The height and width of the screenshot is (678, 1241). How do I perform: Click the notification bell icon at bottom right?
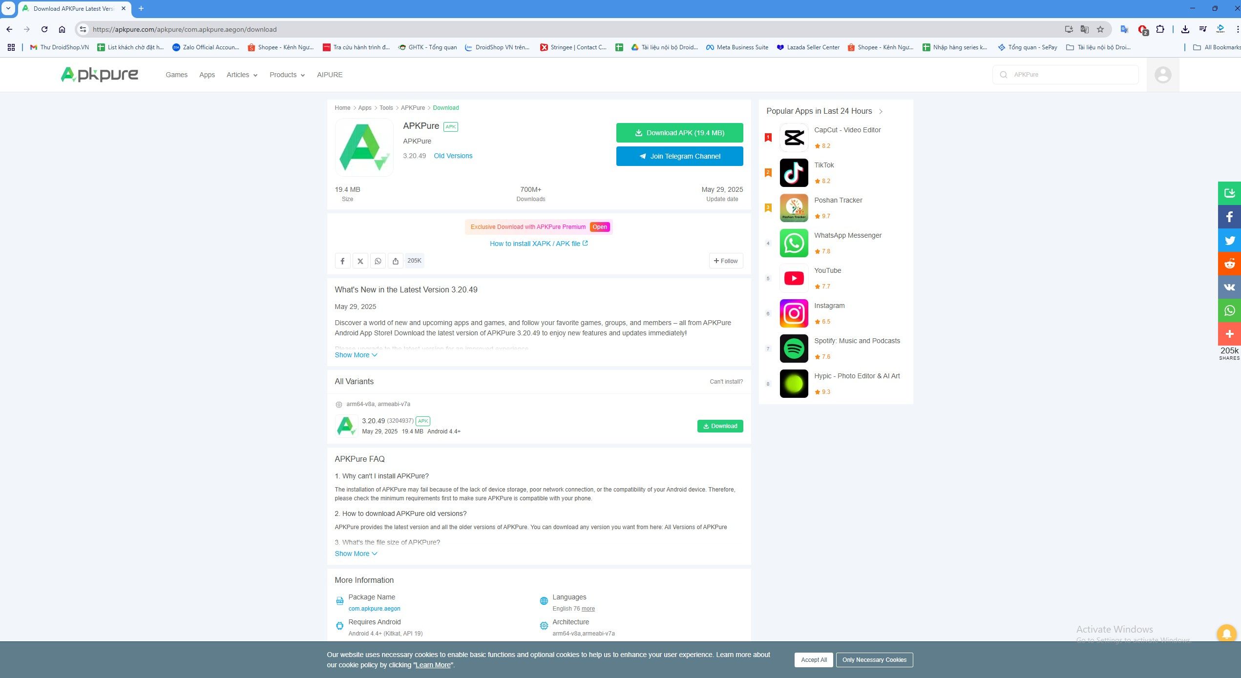click(1226, 634)
